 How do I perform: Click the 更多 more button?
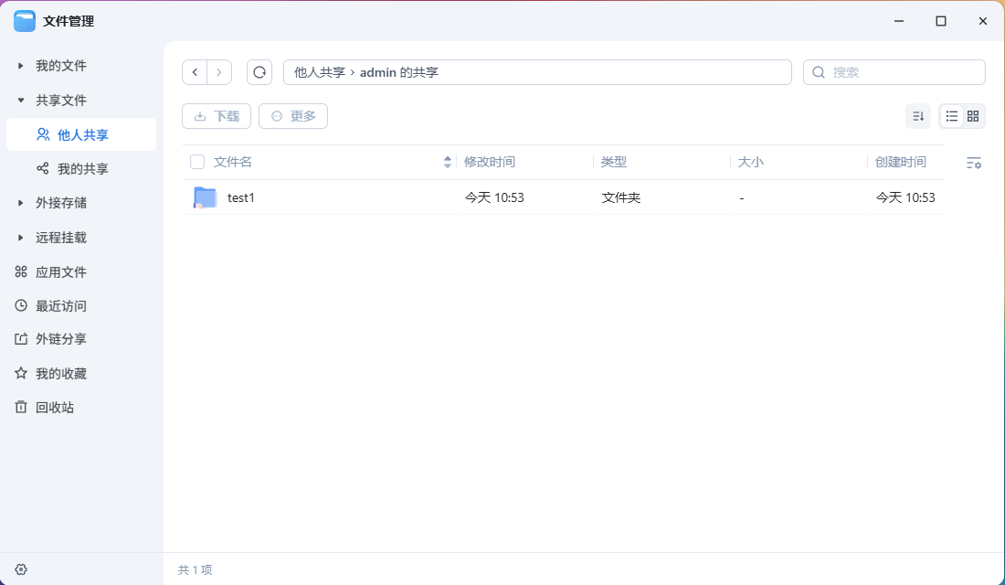tap(293, 116)
